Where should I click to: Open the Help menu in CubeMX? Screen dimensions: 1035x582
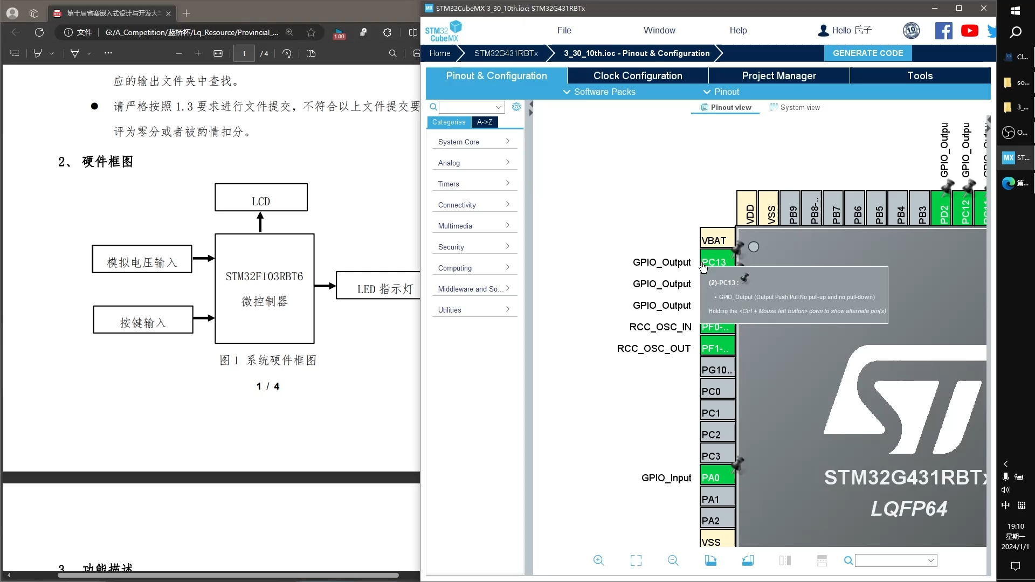[738, 30]
